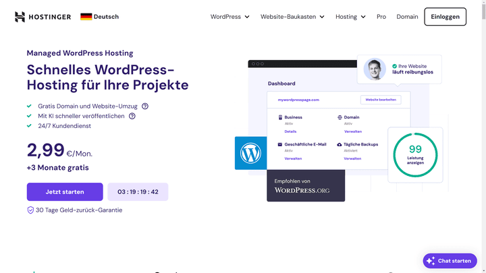Viewport: 486px width, 273px height.
Task: Open the Details link under Business
Action: pos(290,131)
